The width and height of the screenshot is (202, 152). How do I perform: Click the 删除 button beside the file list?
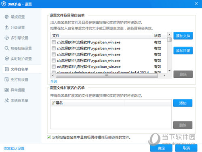183,74
